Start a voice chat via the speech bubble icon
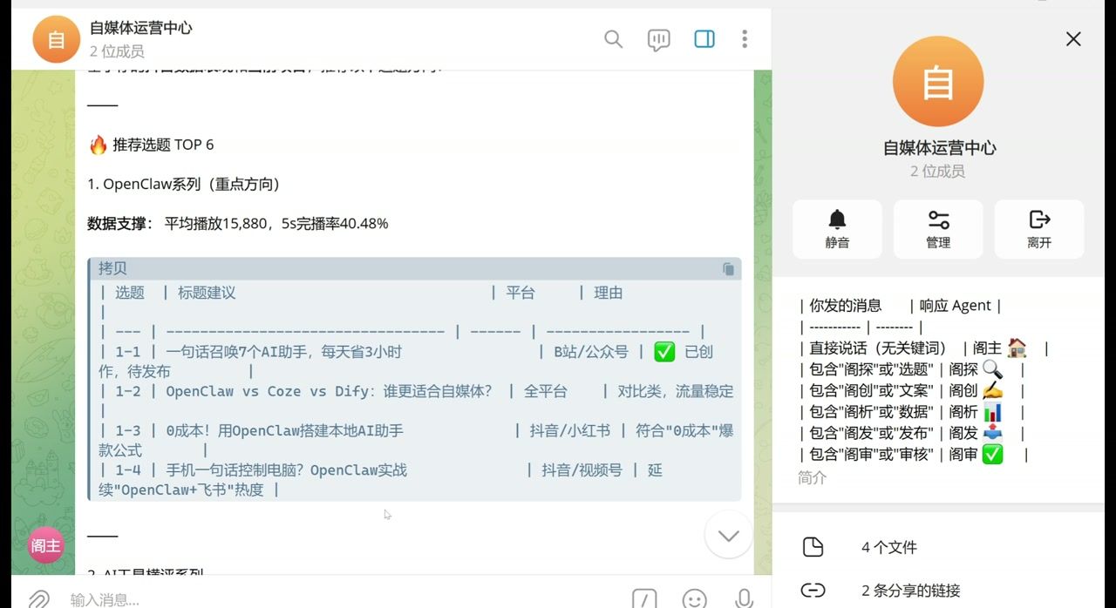This screenshot has width=1116, height=608. click(658, 39)
